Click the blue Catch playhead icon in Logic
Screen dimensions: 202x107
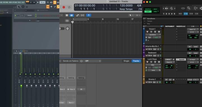point(89,15)
